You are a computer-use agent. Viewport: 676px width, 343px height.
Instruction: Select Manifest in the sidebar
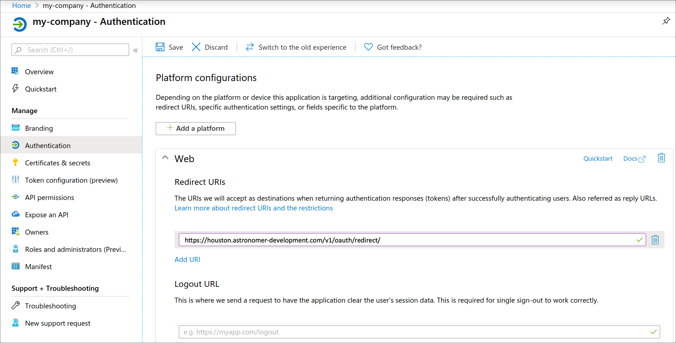[x=38, y=267]
